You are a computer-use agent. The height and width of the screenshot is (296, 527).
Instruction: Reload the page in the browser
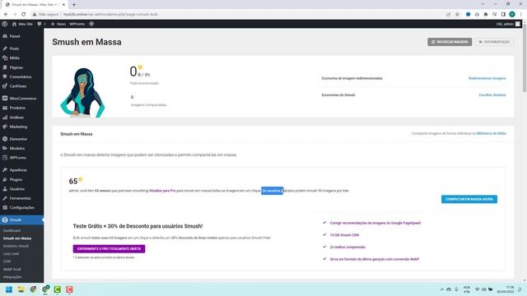tap(24, 15)
